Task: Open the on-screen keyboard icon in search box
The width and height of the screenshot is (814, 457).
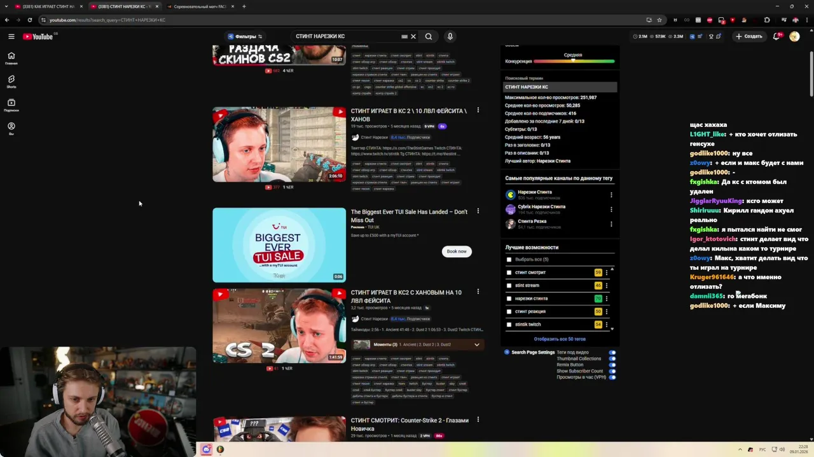Action: point(404,36)
